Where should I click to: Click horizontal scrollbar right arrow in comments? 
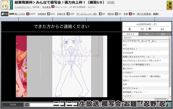coord(168,99)
